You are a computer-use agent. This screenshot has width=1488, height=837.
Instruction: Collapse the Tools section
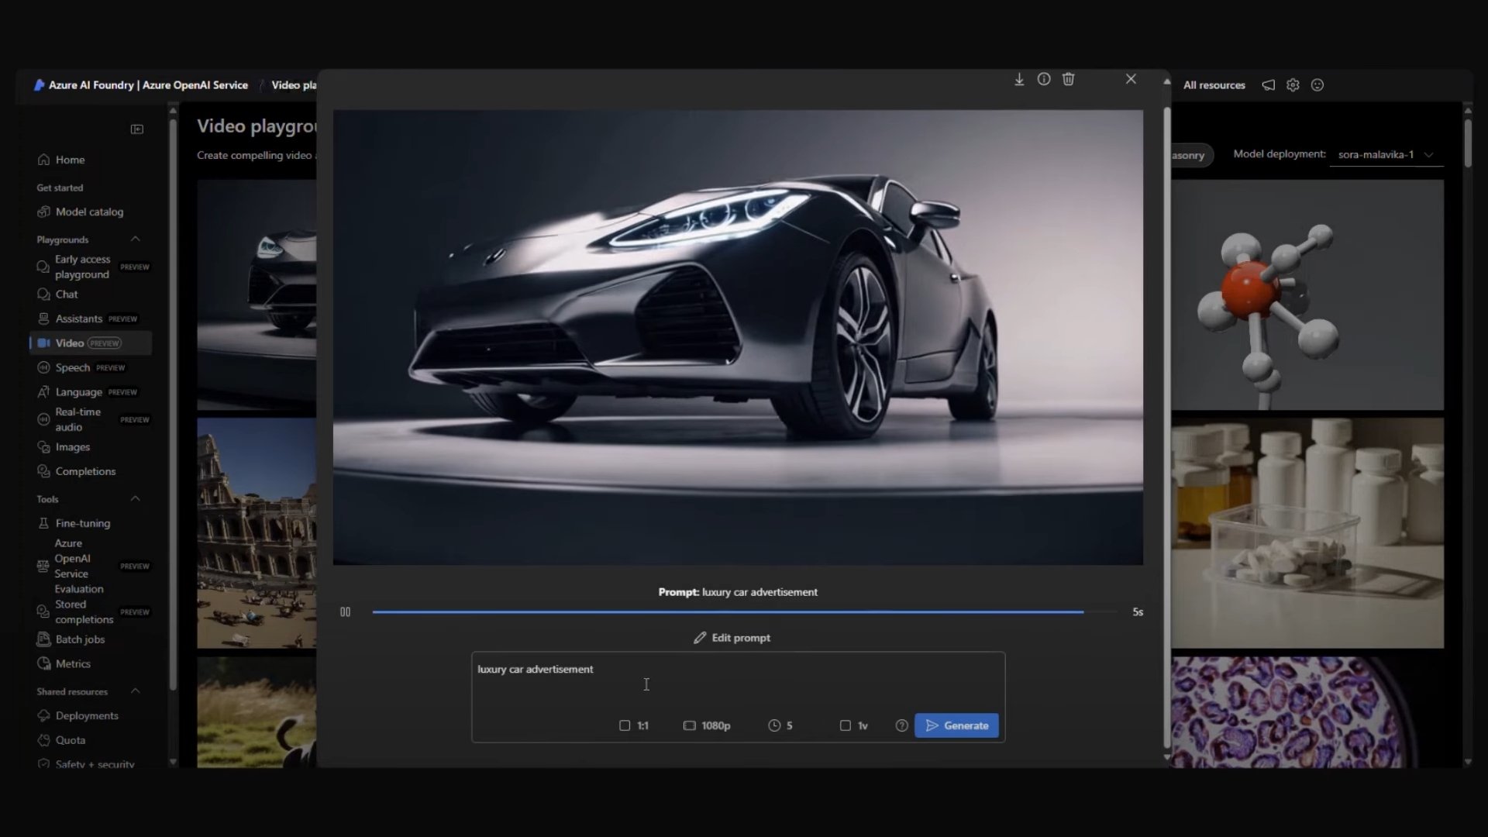pos(135,499)
